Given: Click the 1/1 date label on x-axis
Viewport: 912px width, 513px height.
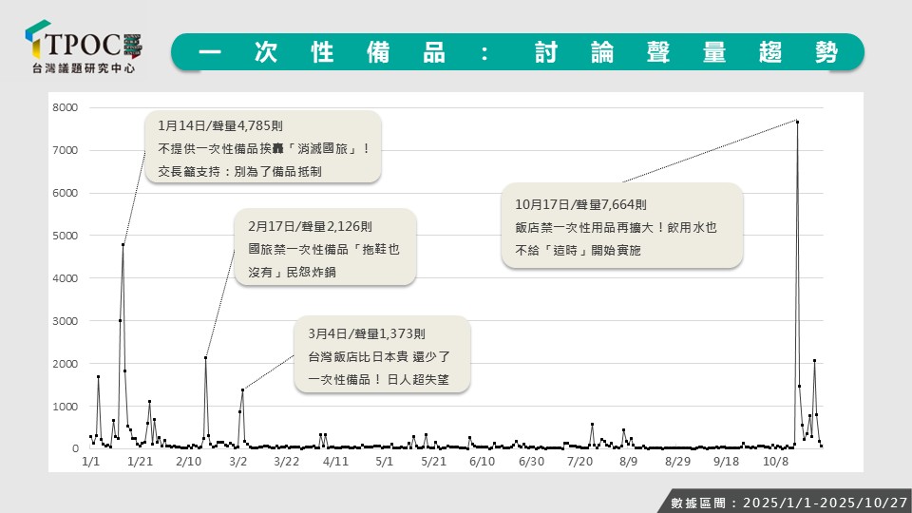Looking at the screenshot, I should pyautogui.click(x=91, y=462).
